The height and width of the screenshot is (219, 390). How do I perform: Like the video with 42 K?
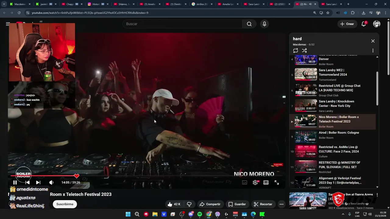click(x=174, y=204)
